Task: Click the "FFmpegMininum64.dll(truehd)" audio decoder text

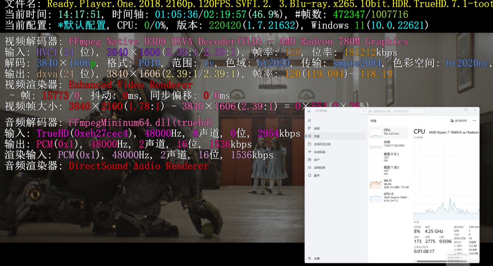Action: [141, 122]
